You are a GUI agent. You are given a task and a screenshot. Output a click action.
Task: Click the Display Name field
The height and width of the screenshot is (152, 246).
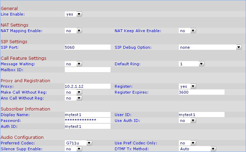(x=87, y=115)
